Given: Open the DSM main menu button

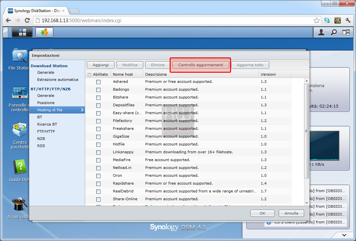Looking at the screenshot, I should pyautogui.click(x=22, y=32).
